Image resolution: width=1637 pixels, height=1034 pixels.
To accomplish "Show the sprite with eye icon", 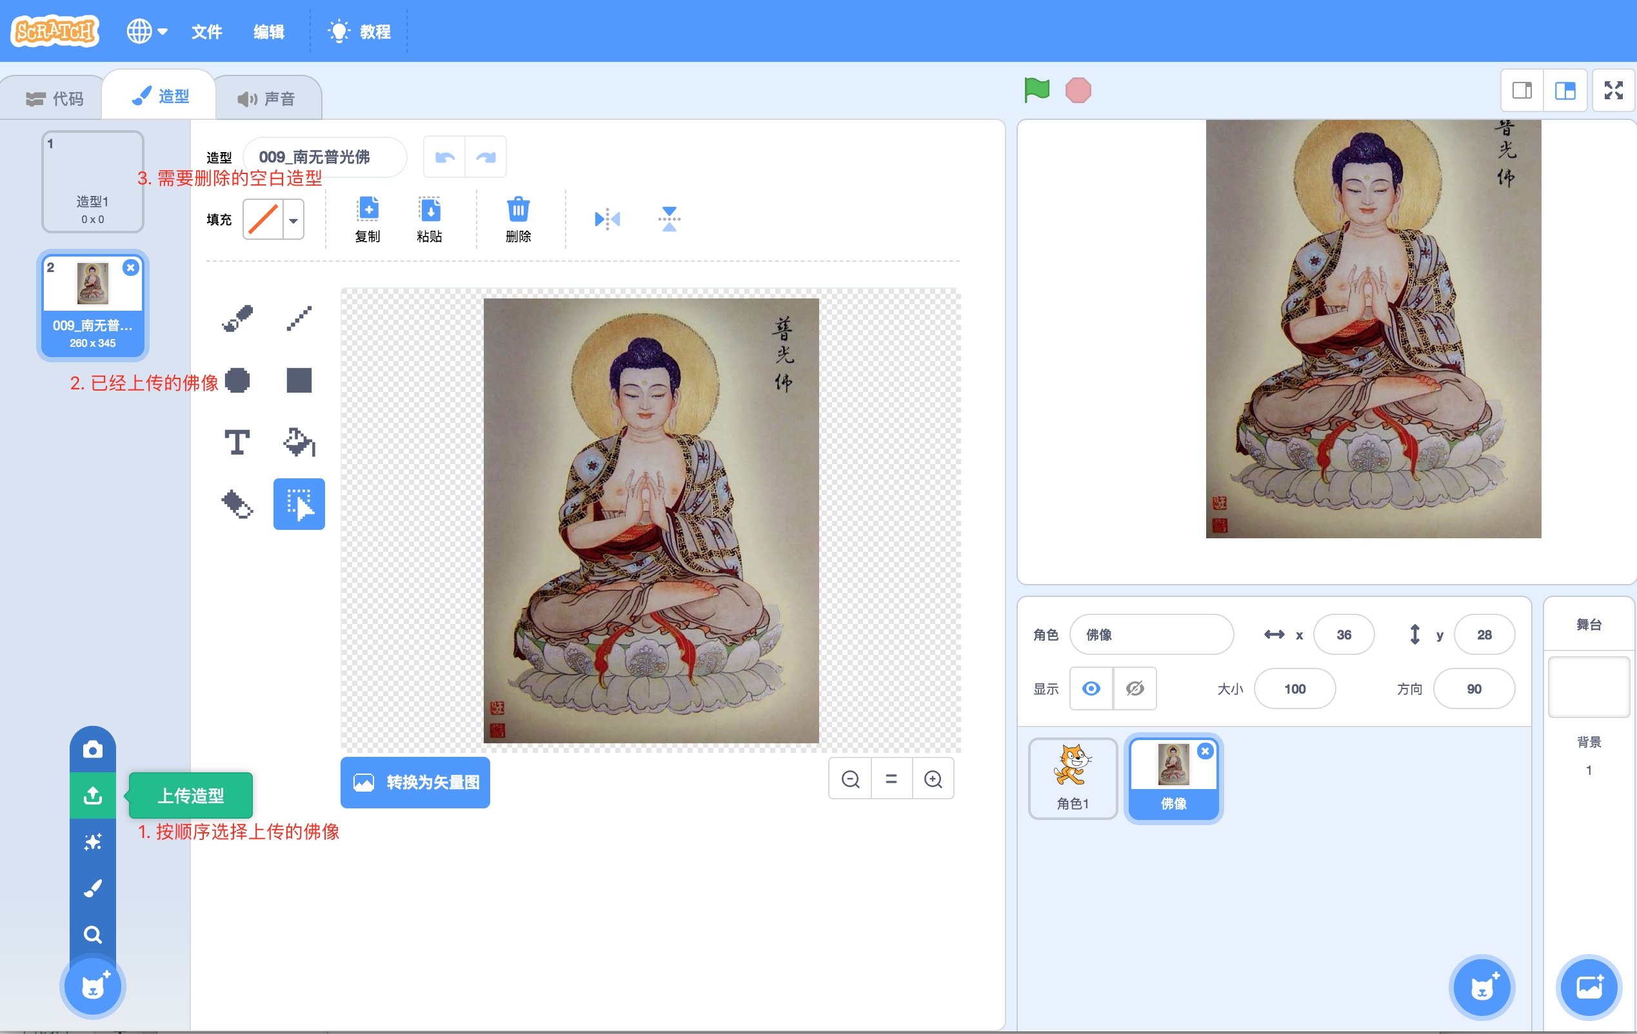I will (1091, 689).
